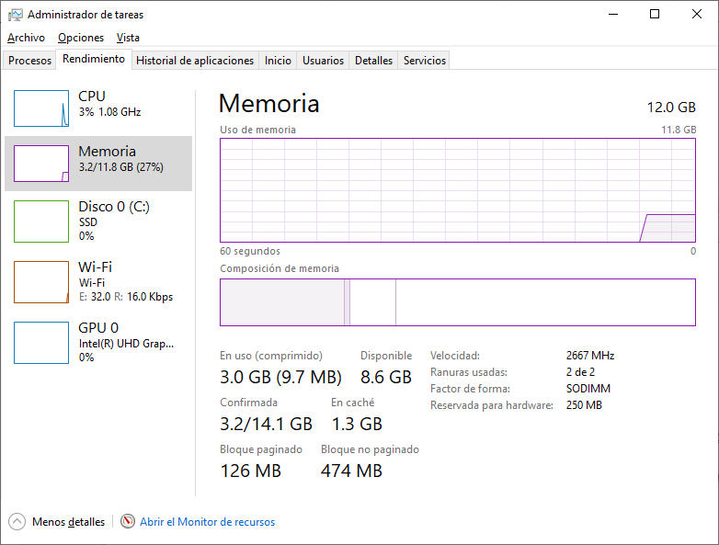Go to Historial de aplicaciones tab
The image size is (719, 545).
[x=195, y=61]
